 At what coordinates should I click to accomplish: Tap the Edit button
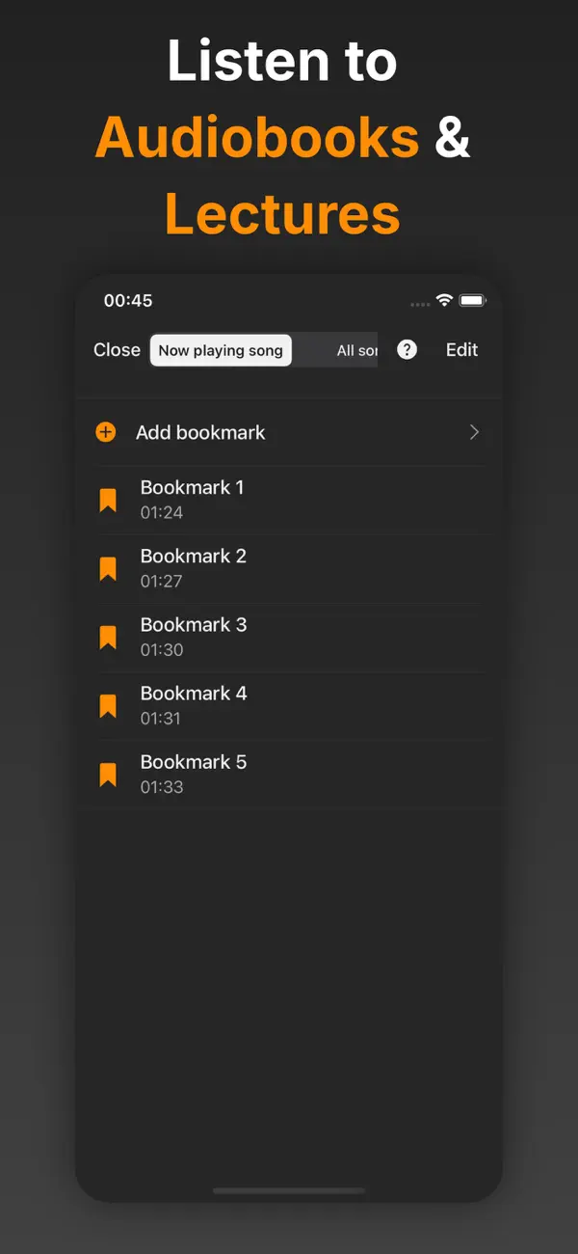460,350
